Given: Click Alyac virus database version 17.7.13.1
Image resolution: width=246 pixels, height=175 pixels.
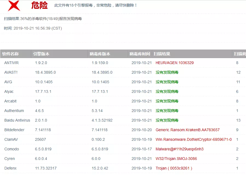Looking at the screenshot, I should tap(100, 91).
